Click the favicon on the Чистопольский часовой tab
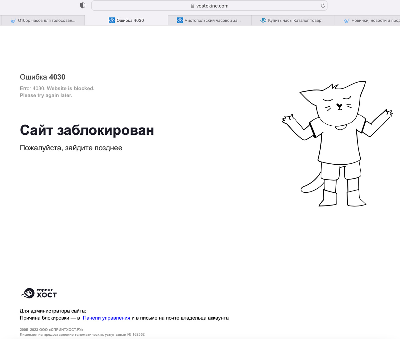This screenshot has height=339, width=400. click(180, 20)
